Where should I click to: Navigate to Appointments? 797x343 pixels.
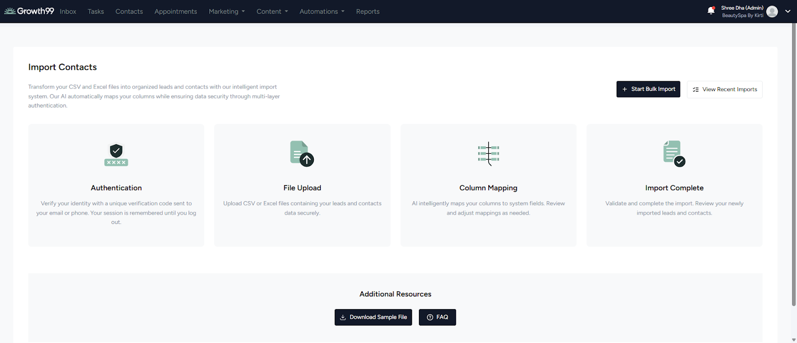click(x=175, y=11)
